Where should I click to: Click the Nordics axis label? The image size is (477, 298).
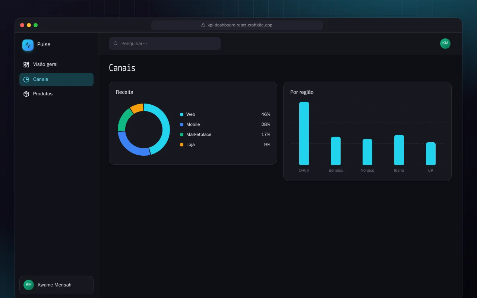367,170
